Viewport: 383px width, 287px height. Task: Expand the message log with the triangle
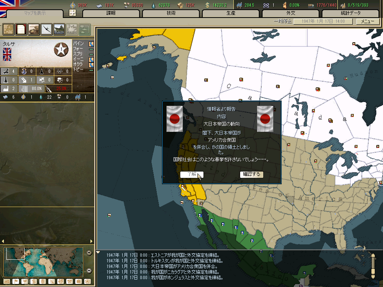[x=98, y=252]
